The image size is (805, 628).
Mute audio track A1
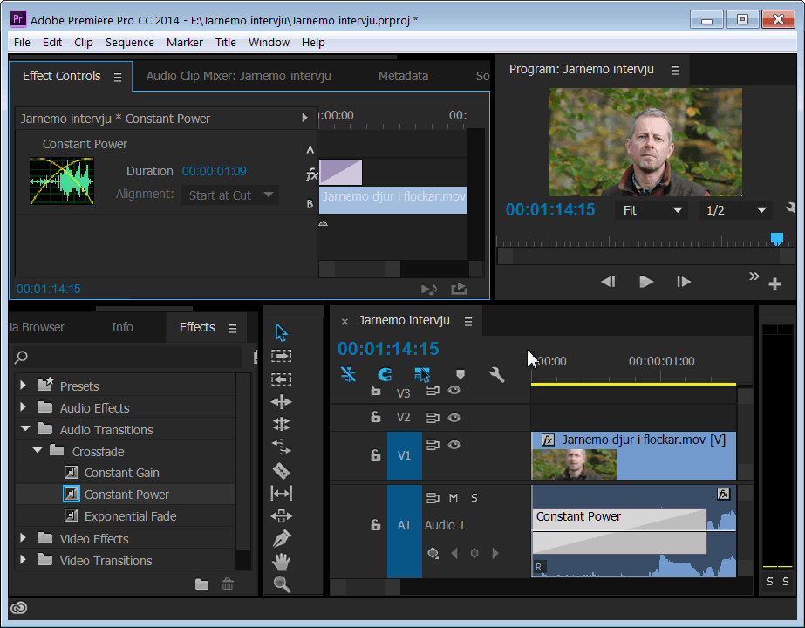coord(454,498)
